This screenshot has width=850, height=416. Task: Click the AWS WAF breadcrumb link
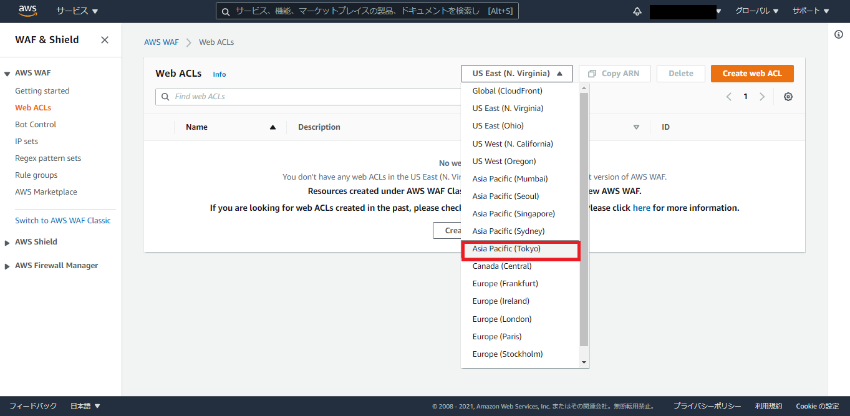[162, 42]
